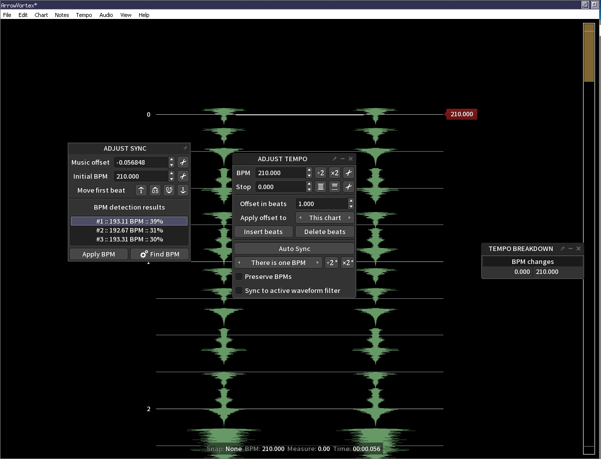The height and width of the screenshot is (459, 601).
Task: Move first beat up by one
Action: coord(141,190)
